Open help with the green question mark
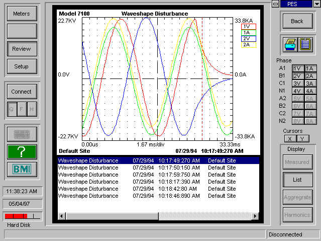The width and height of the screenshot is (321, 241). [x=22, y=151]
